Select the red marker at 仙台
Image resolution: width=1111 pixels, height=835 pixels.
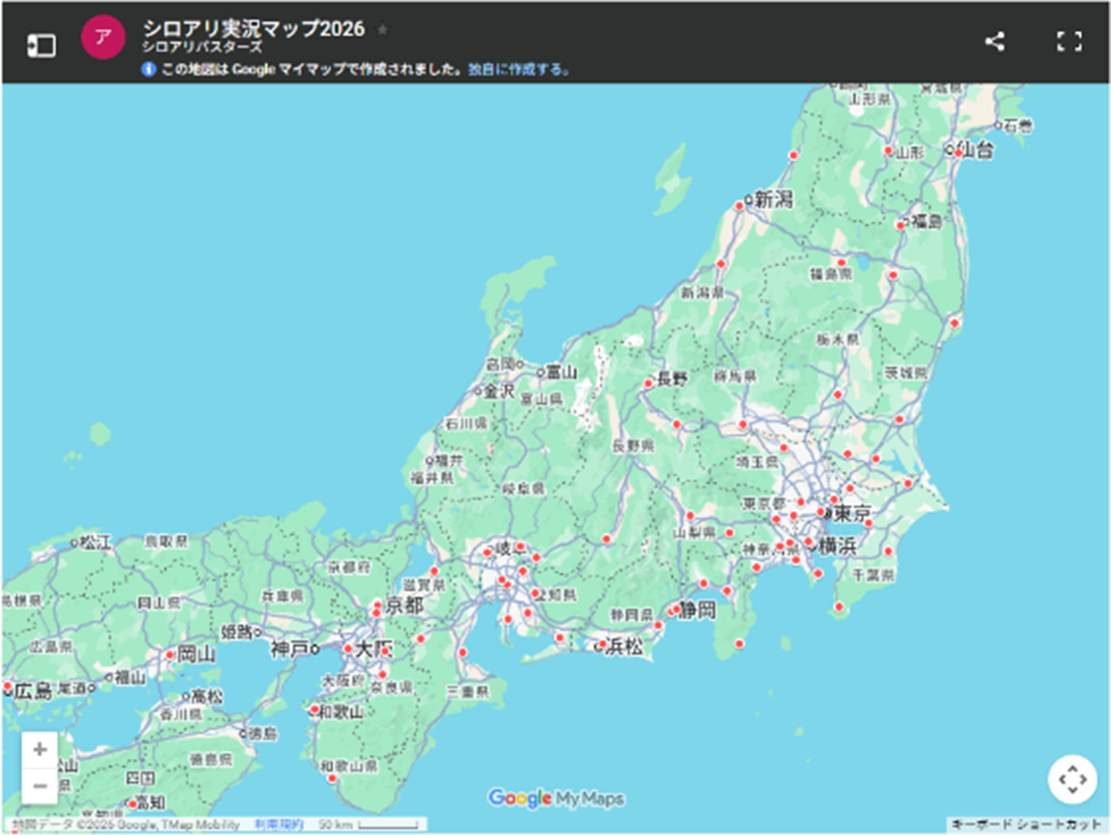(959, 153)
